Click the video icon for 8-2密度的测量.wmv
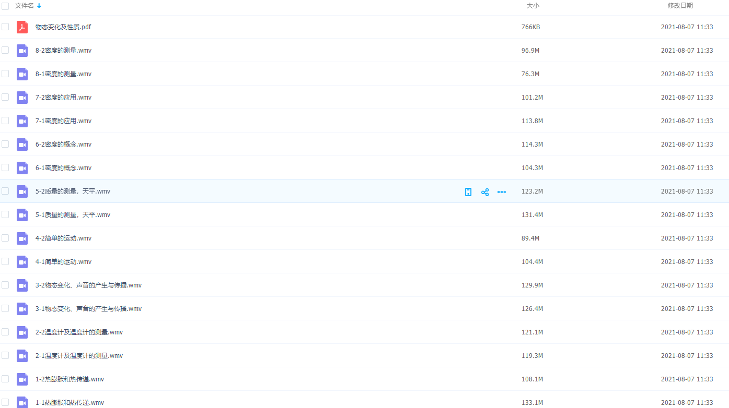This screenshot has height=408, width=729. 22,51
